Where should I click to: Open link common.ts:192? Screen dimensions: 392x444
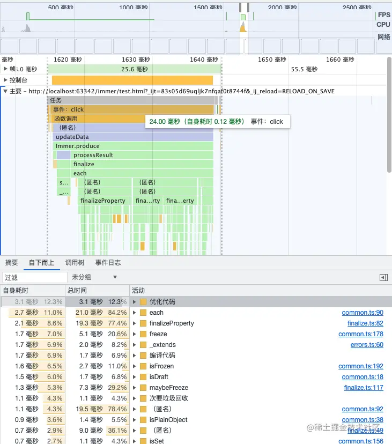coord(360,366)
